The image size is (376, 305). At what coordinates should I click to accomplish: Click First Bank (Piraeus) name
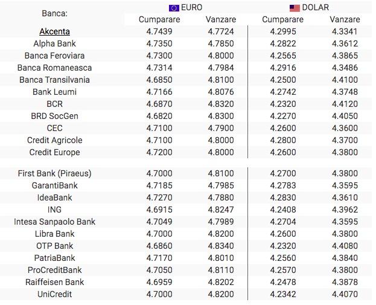click(x=54, y=173)
